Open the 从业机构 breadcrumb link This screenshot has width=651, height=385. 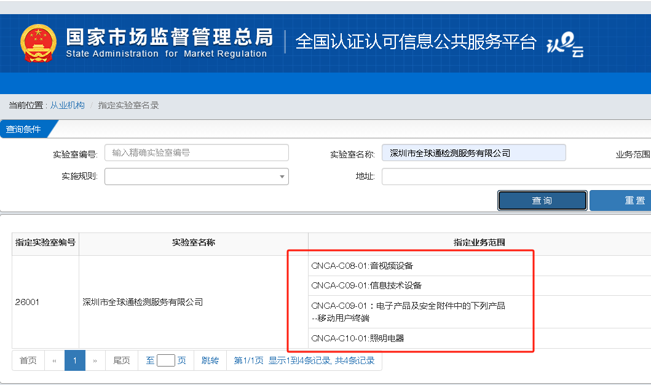[x=68, y=105]
